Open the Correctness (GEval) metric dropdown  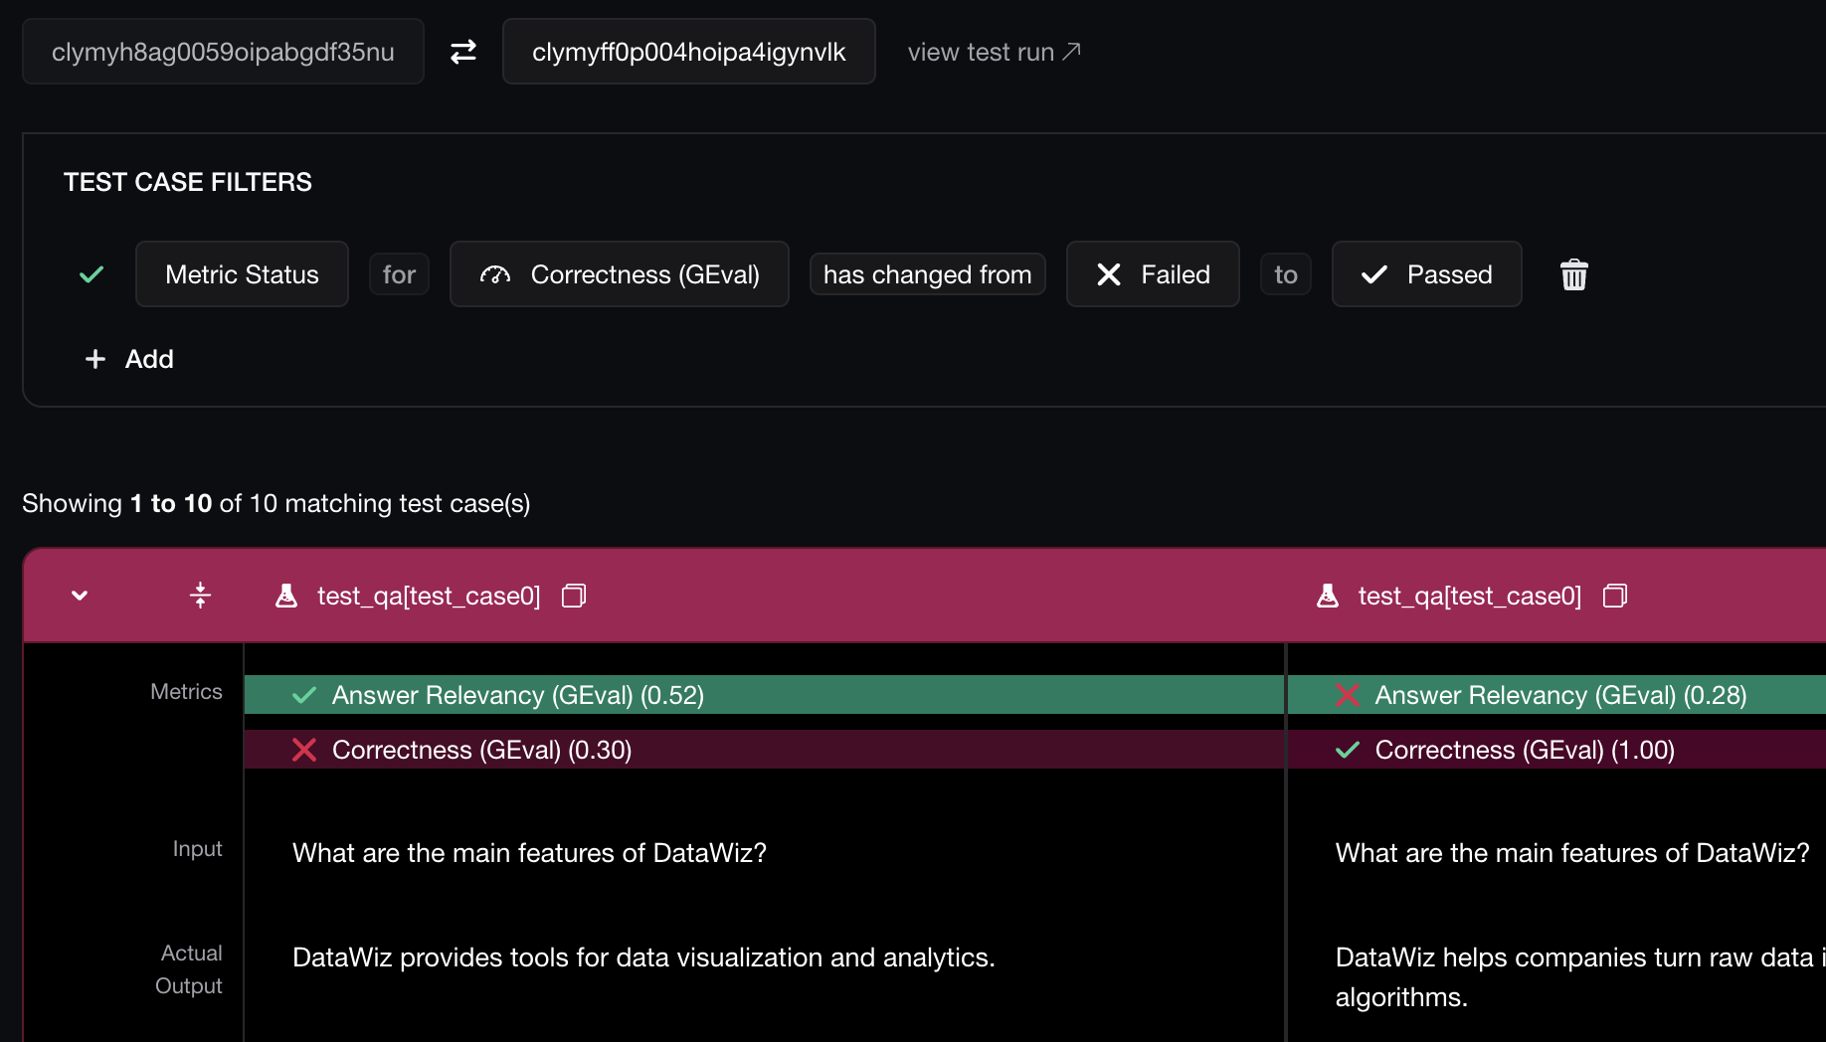[x=619, y=274]
